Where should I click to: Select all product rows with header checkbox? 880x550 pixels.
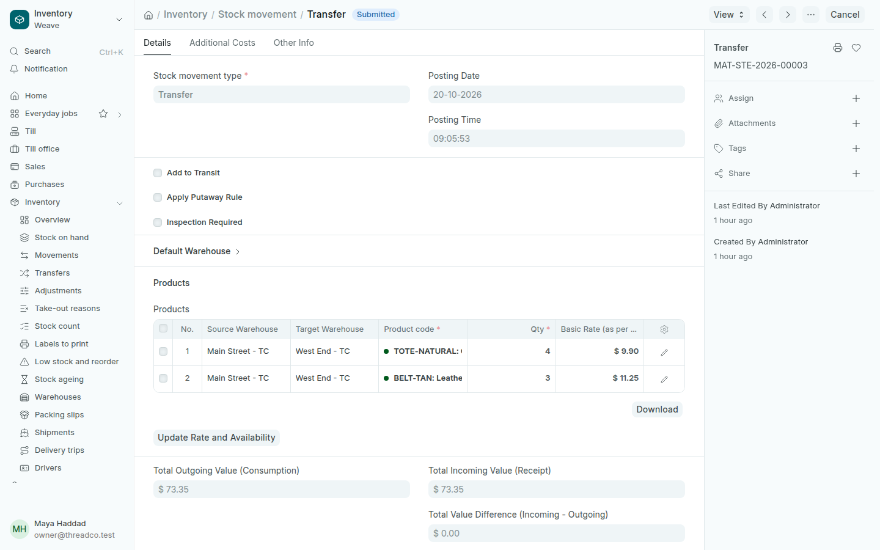[163, 329]
